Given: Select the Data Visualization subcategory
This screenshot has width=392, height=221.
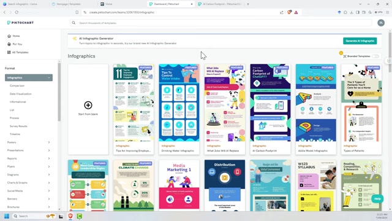Looking at the screenshot, I should pos(20,94).
